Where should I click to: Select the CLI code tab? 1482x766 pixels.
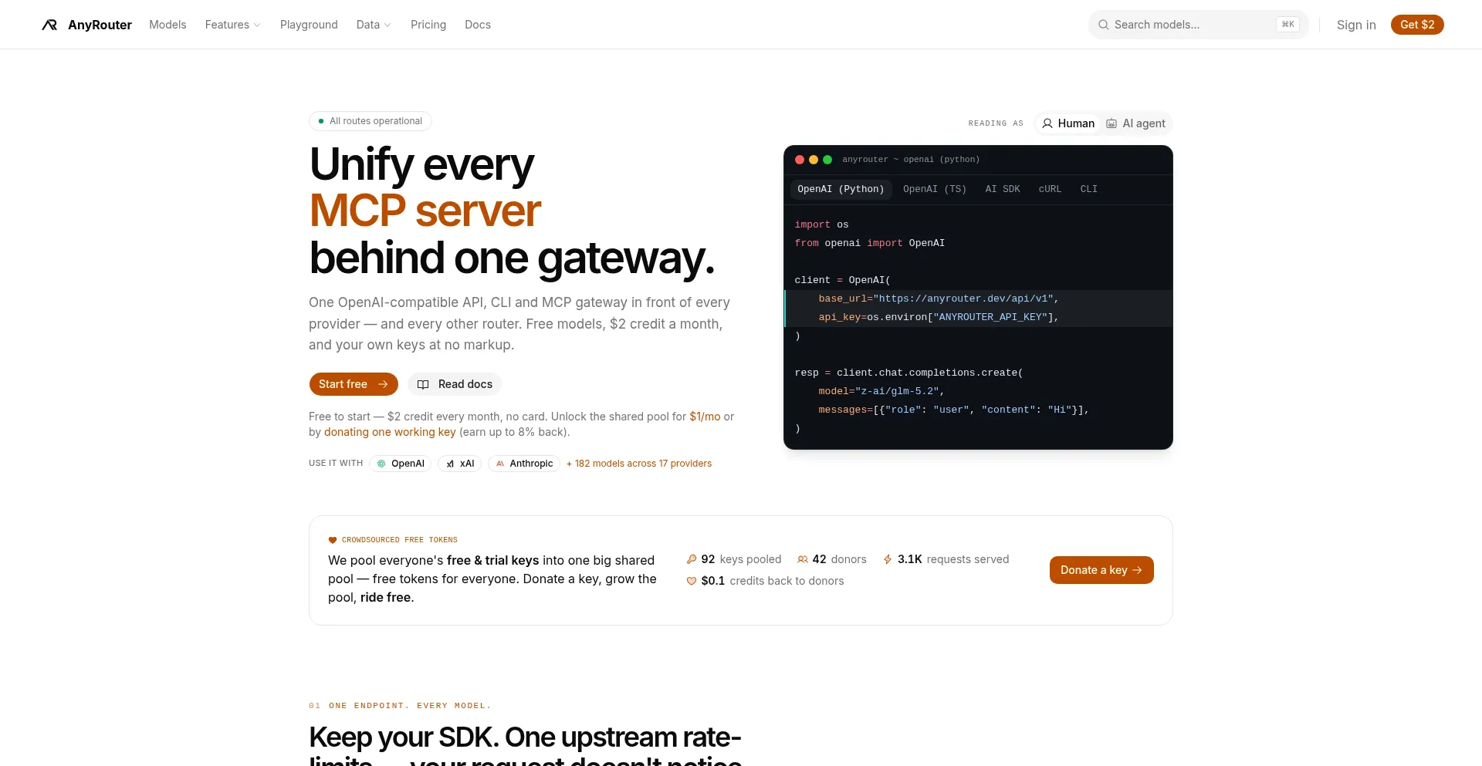(x=1088, y=189)
